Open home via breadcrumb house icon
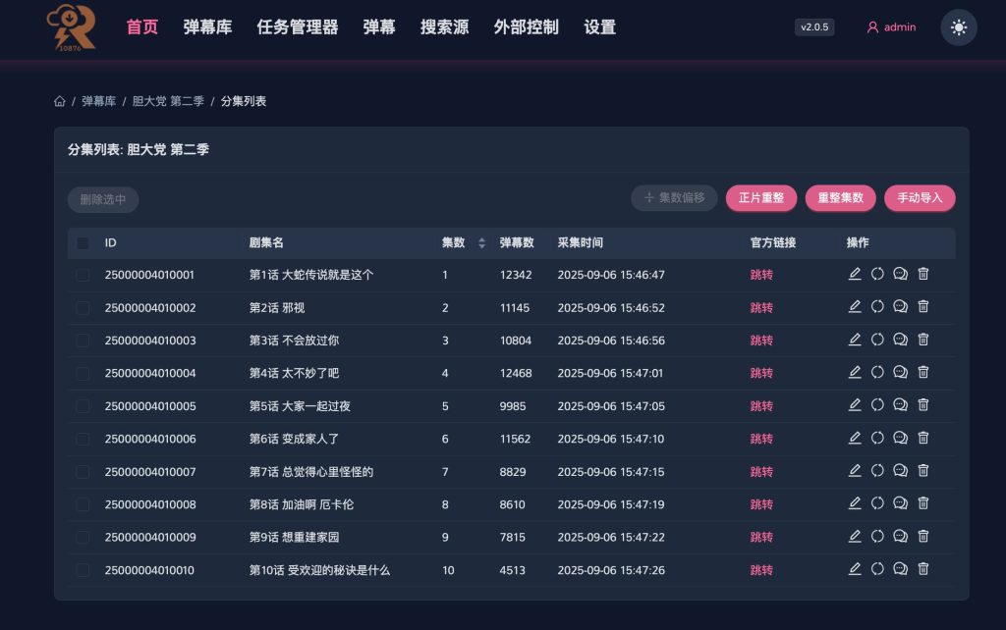Screen dimensions: 1006x630 coord(60,101)
